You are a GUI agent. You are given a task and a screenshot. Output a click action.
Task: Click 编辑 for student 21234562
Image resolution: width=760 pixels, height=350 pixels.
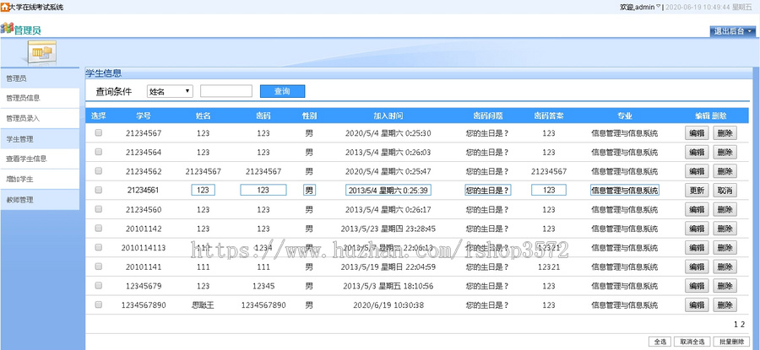(697, 171)
